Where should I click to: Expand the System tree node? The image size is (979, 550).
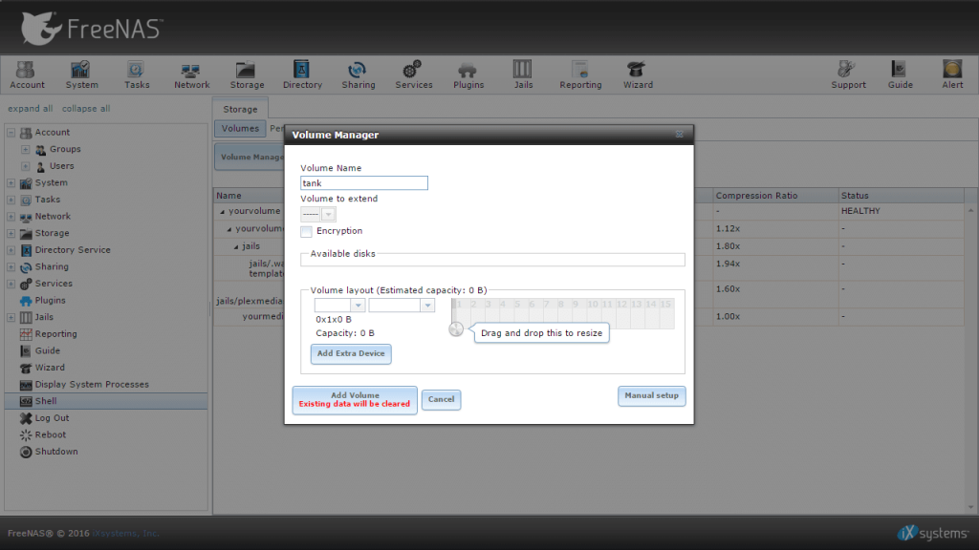[x=11, y=183]
